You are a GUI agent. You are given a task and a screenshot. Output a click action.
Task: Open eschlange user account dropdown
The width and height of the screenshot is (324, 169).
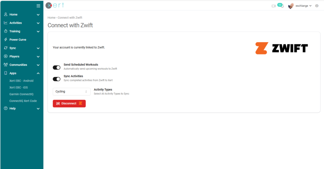tap(303, 6)
